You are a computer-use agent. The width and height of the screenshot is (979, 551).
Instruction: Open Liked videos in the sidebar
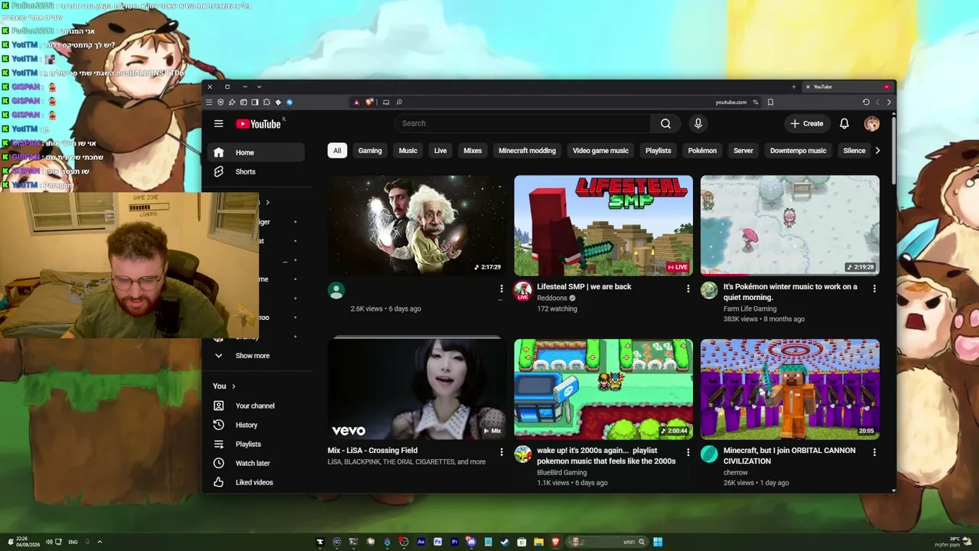256,482
